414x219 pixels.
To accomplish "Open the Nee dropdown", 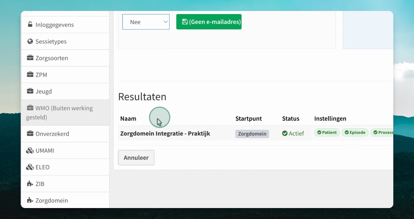I will [x=146, y=22].
